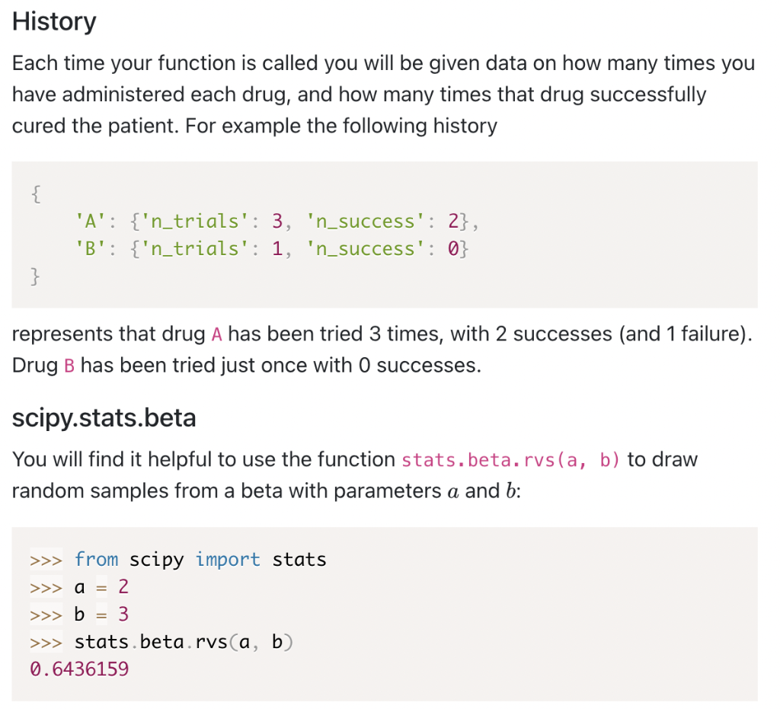Click the 'import' keyword in the code
Screen dimensions: 780x709
[228, 560]
